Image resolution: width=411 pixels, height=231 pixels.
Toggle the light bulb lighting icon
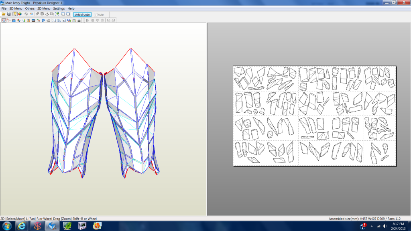(15, 14)
